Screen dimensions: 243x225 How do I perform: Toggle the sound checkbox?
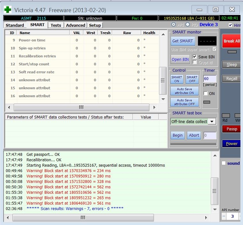click(224, 163)
